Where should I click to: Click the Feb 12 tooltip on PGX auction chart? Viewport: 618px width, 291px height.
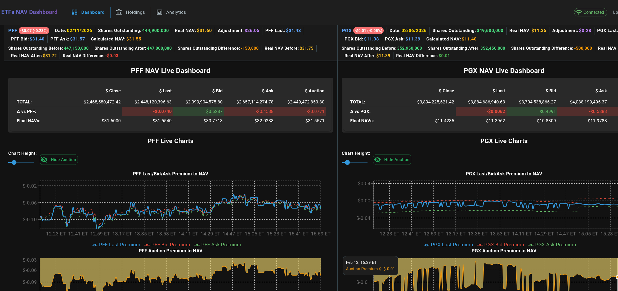(x=370, y=265)
